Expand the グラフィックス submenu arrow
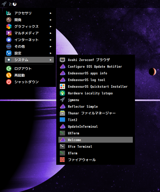 tap(51, 26)
